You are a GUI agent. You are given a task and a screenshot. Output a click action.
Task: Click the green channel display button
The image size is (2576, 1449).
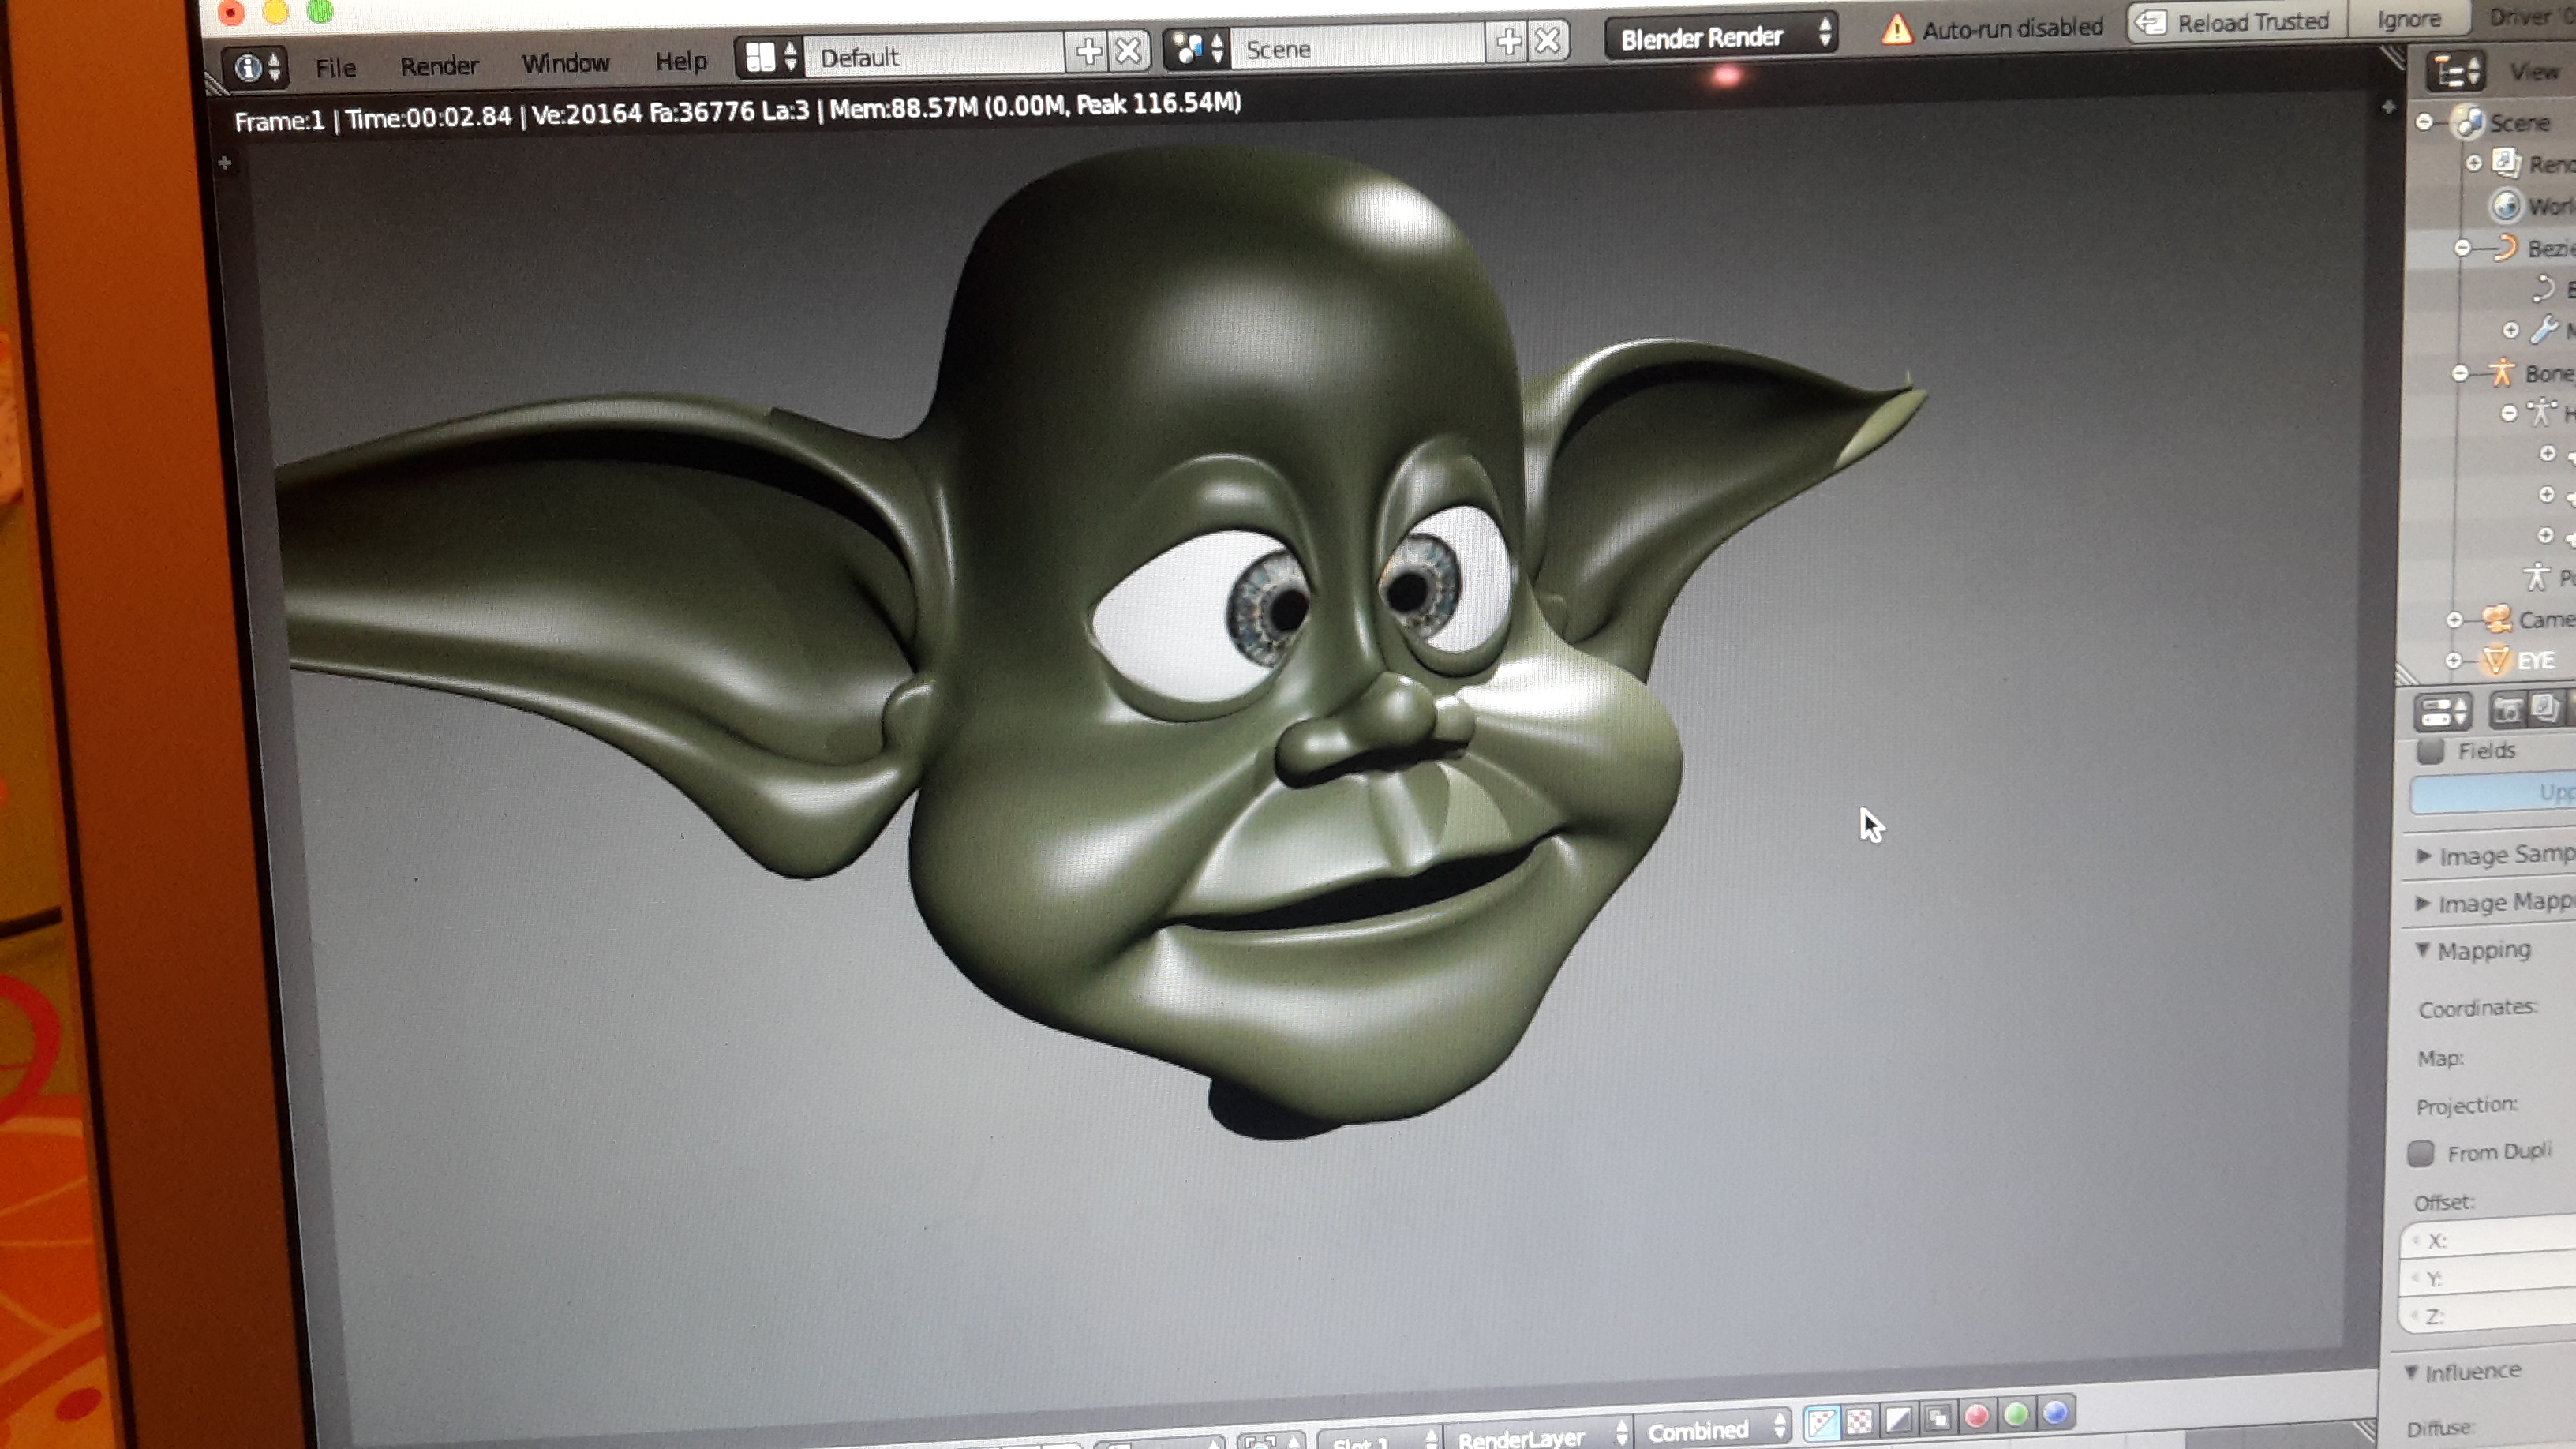coord(2017,1414)
